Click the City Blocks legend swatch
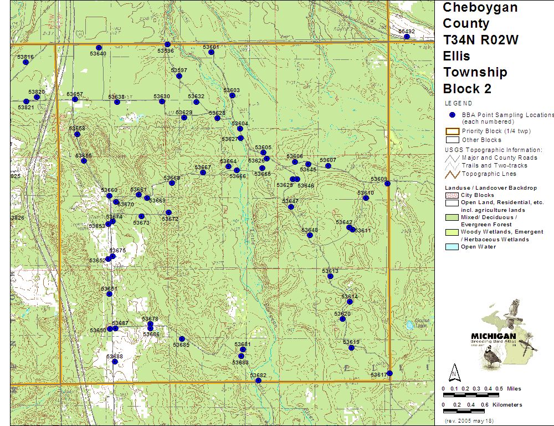The width and height of the screenshot is (554, 426). point(452,195)
